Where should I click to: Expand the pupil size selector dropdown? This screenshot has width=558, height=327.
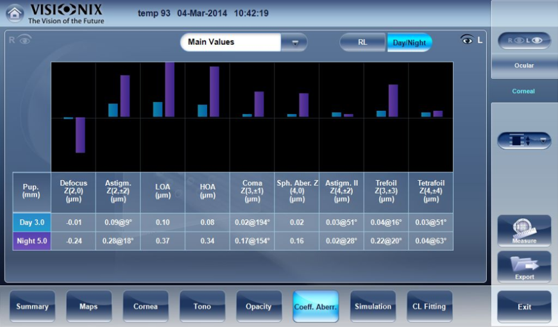coord(524,140)
